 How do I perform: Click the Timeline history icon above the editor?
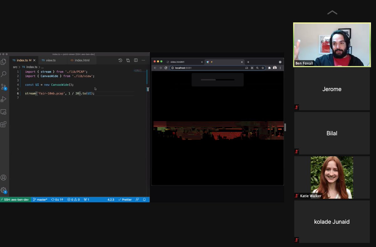tap(120, 60)
